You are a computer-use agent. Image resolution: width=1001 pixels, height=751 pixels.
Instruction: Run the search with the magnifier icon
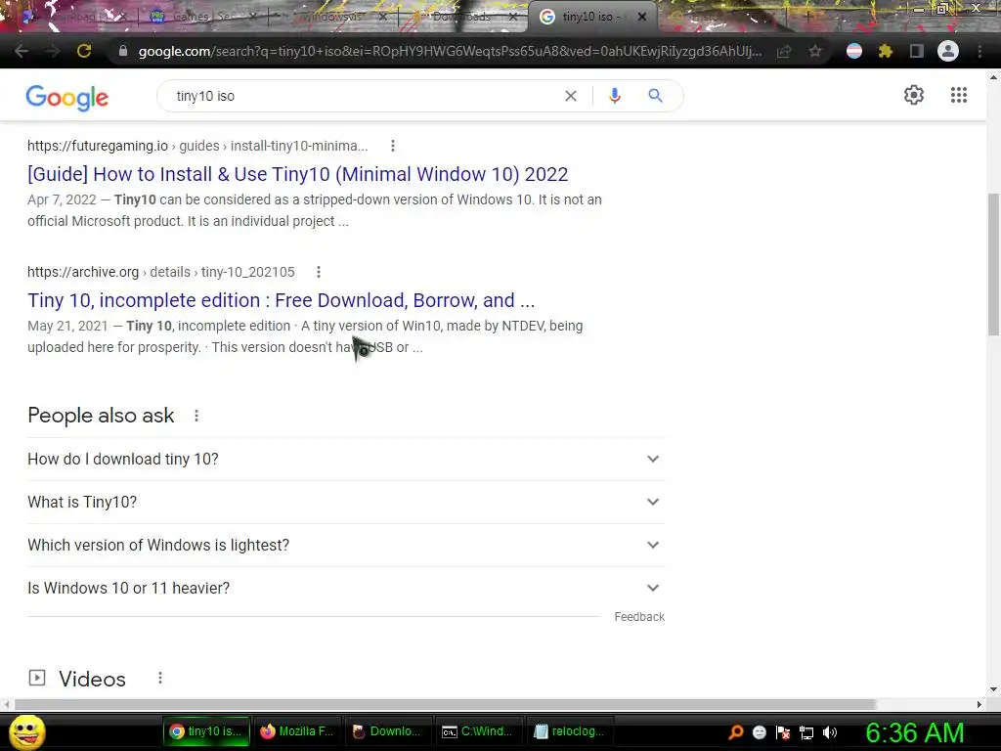[x=656, y=96]
